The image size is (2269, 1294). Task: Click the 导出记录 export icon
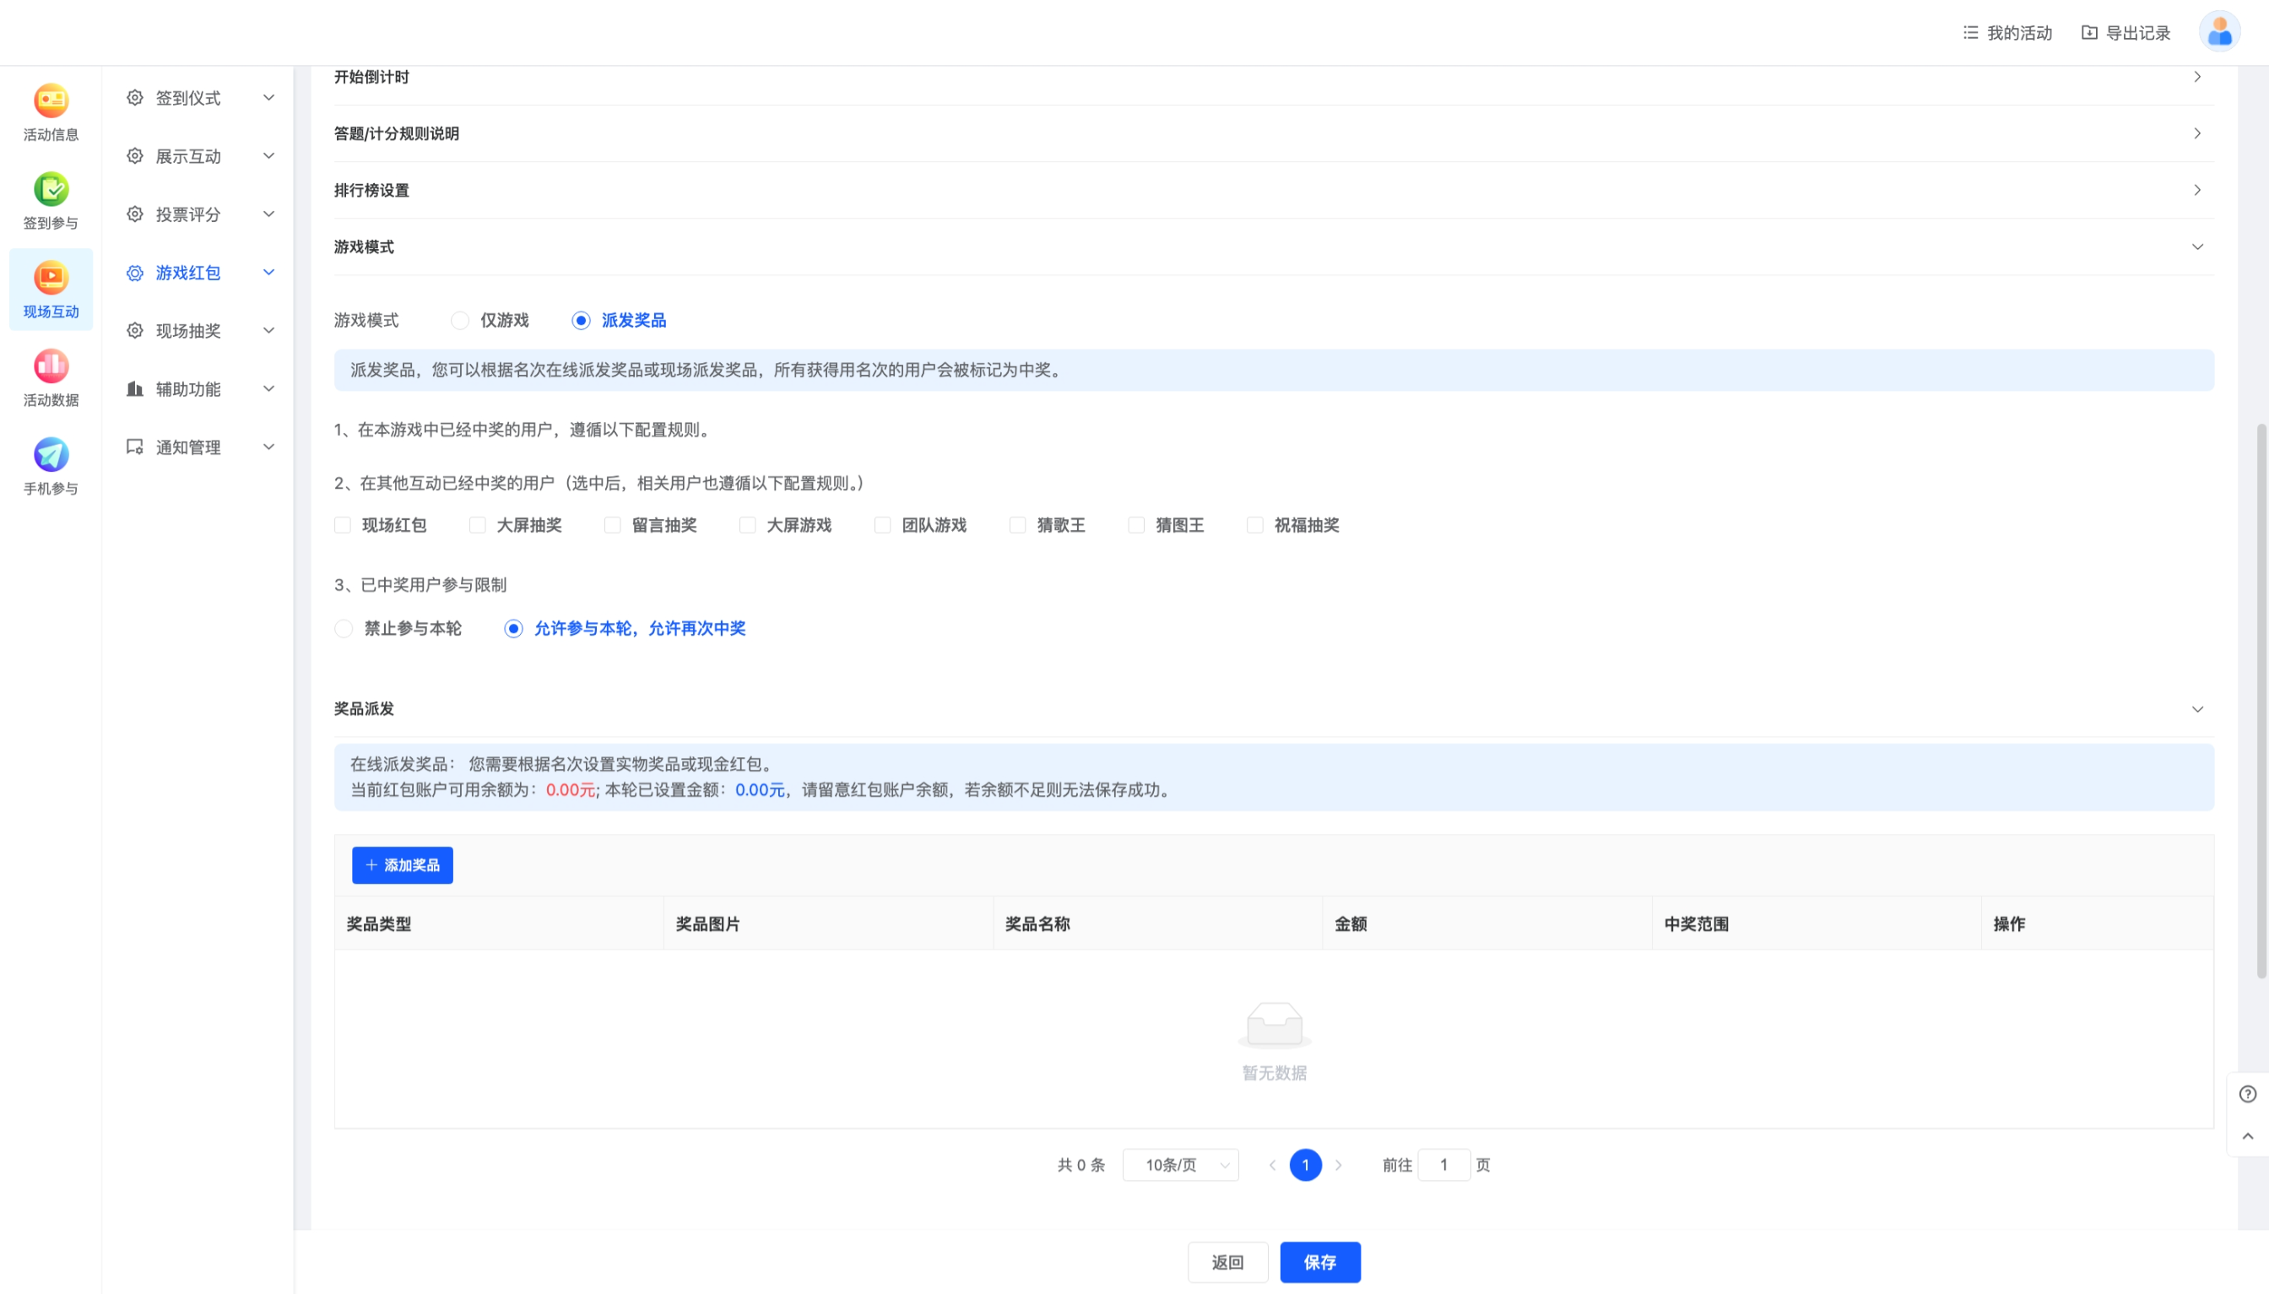pyautogui.click(x=2090, y=32)
